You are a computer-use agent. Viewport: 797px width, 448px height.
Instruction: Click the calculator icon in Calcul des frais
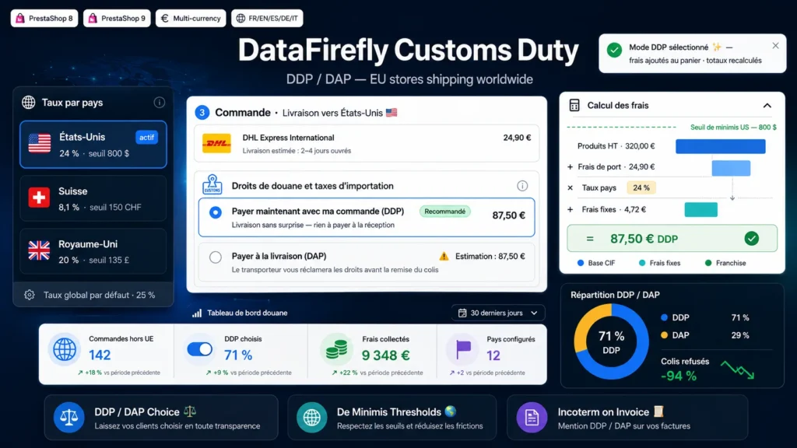point(574,105)
